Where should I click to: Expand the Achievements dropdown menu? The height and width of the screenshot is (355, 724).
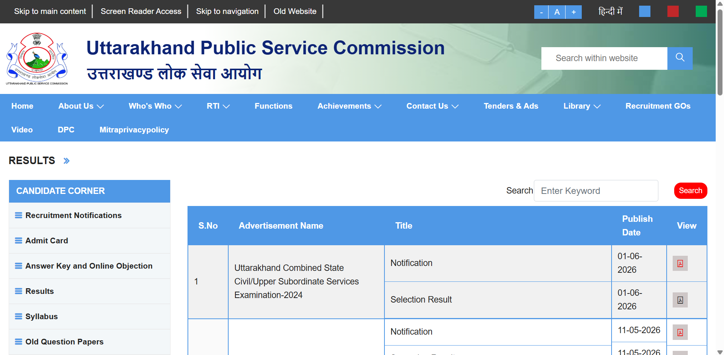[x=349, y=106]
